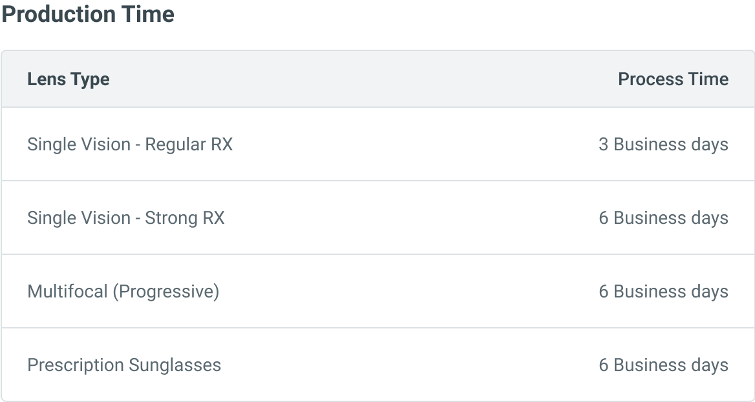Select the Lens Type column header
The height and width of the screenshot is (402, 755).
pos(69,79)
